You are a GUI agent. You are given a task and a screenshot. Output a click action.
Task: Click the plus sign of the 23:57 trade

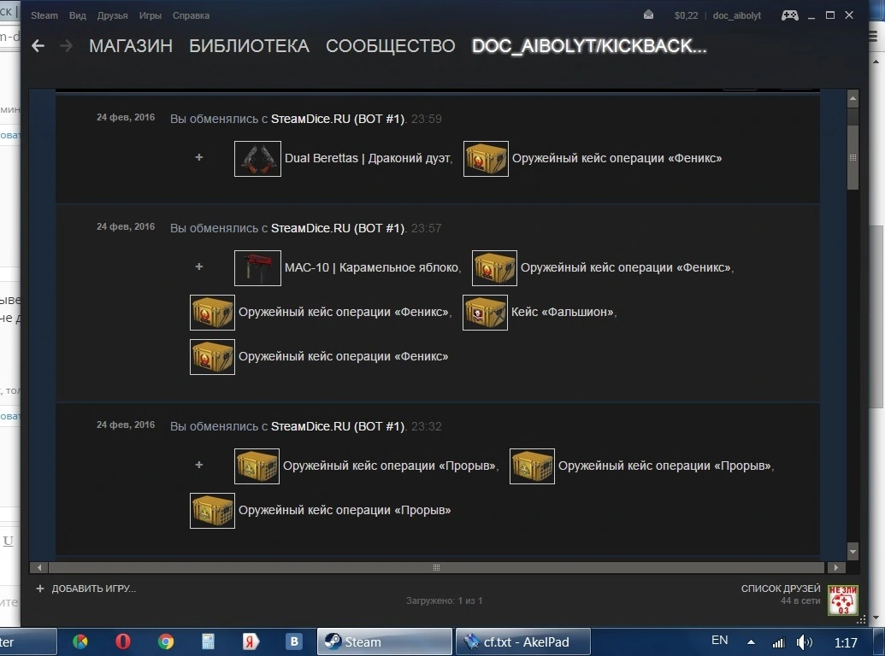point(198,266)
